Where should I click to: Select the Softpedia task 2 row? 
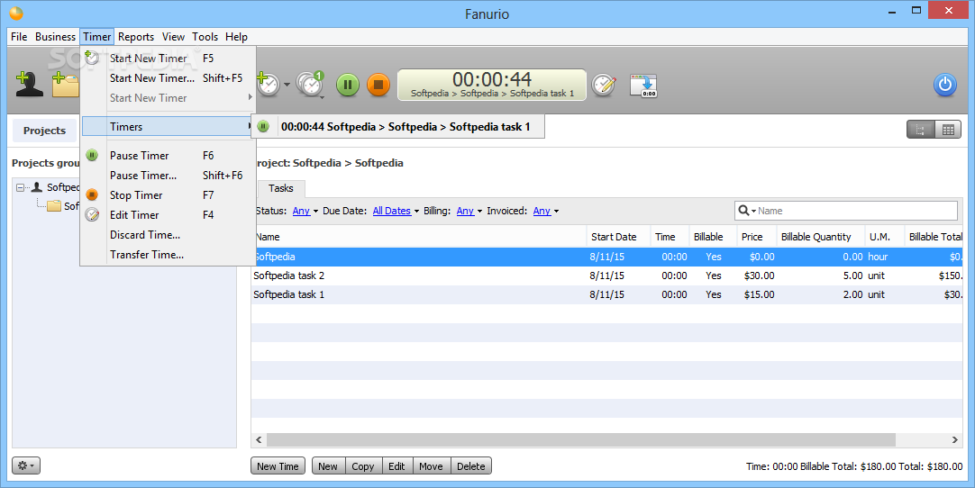coord(606,276)
